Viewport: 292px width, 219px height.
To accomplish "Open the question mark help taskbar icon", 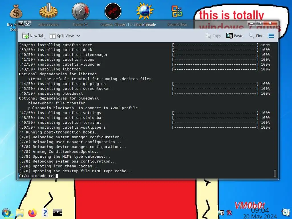I will tap(45, 213).
